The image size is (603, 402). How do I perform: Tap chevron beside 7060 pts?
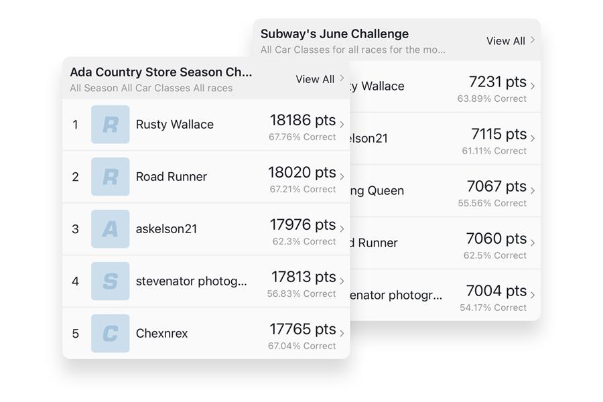(x=533, y=243)
